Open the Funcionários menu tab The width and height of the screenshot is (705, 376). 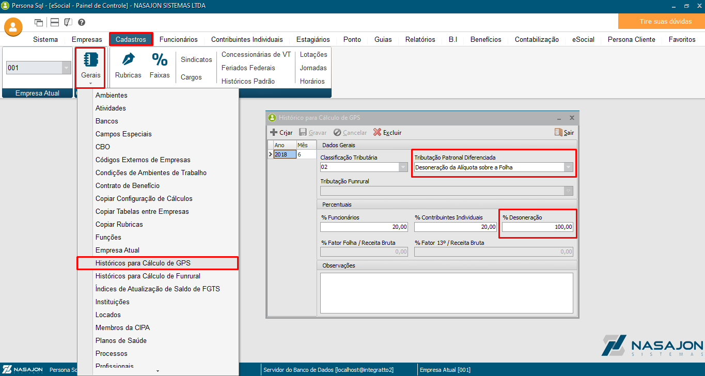(x=178, y=39)
